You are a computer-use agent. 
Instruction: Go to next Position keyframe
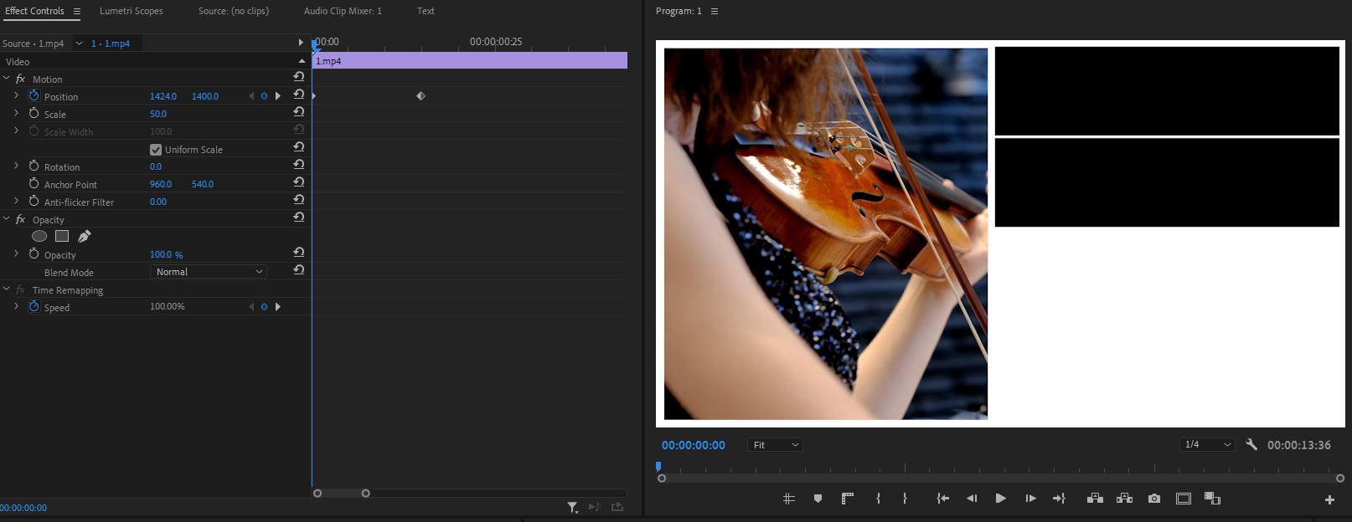[x=278, y=96]
